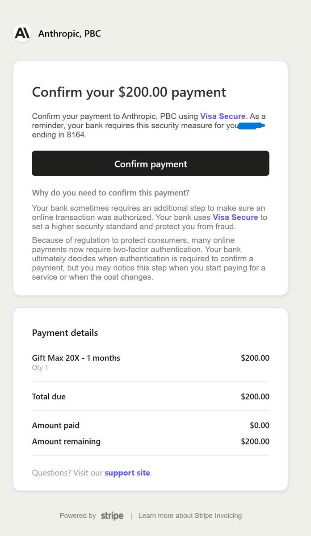The width and height of the screenshot is (311, 536).
Task: Click the Amount paid $0.00 value
Action: 260,426
